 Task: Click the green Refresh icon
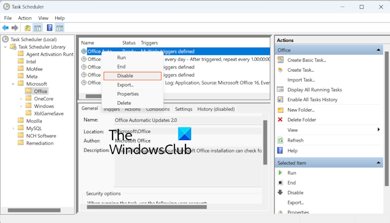280,140
